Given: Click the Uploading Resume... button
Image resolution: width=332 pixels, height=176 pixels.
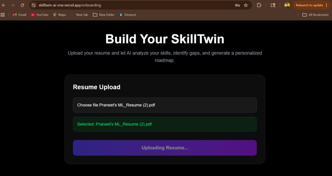Looking at the screenshot, I should (x=165, y=148).
